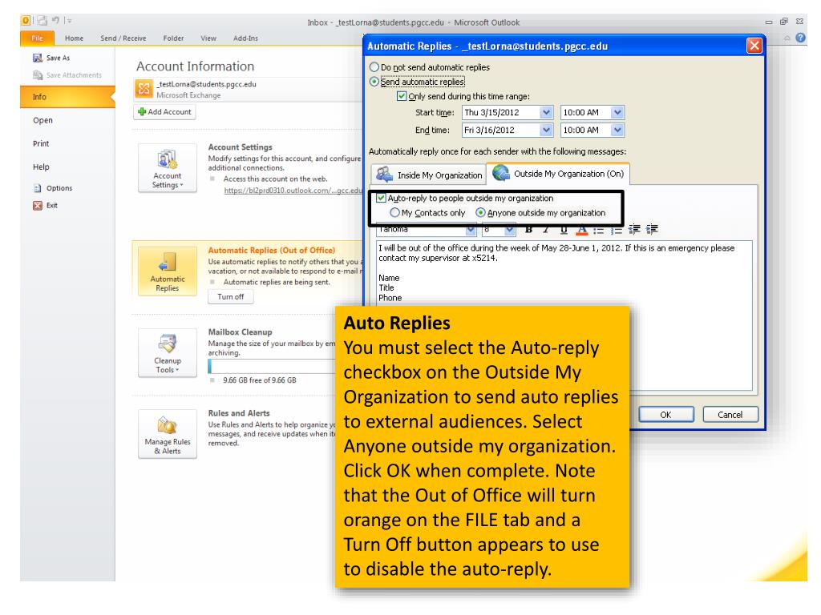Click the Save Attachments icon
Viewport: 821px width, 615px height.
coord(37,75)
